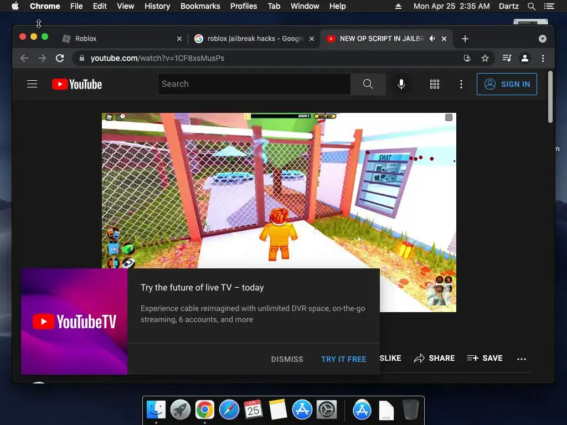The height and width of the screenshot is (425, 567).
Task: Open the View menu
Action: tap(126, 6)
